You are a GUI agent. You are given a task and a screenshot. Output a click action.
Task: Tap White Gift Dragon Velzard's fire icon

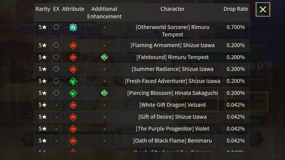[x=73, y=105]
